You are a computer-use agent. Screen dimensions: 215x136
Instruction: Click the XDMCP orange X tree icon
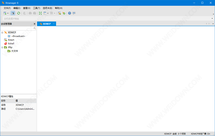(5, 32)
